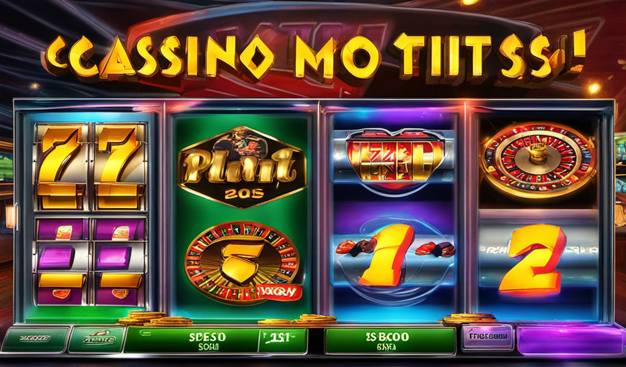Click the small purple FREE button
This screenshot has width=626, height=367.
(487, 338)
